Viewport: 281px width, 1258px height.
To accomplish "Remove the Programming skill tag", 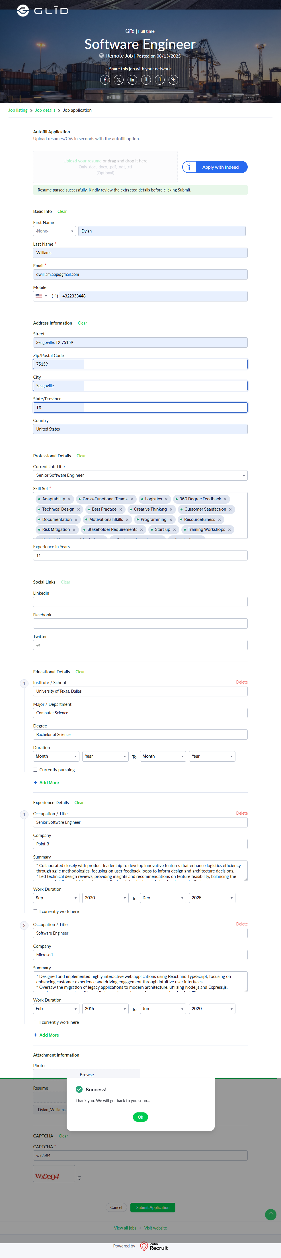I will click(171, 520).
